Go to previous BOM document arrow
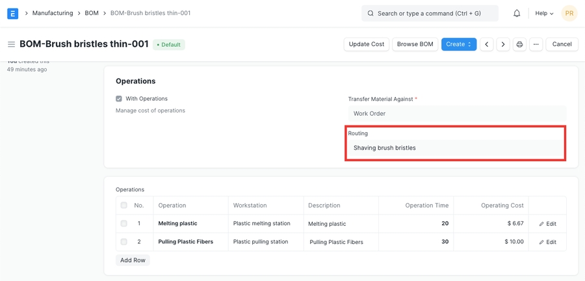This screenshot has height=281, width=585. tap(487, 44)
